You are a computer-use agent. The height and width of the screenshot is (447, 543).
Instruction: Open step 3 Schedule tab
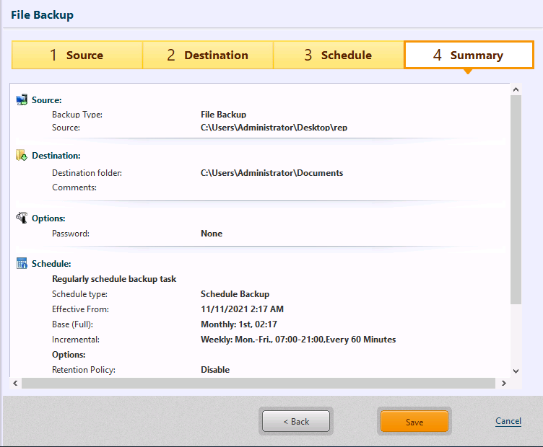coord(338,56)
